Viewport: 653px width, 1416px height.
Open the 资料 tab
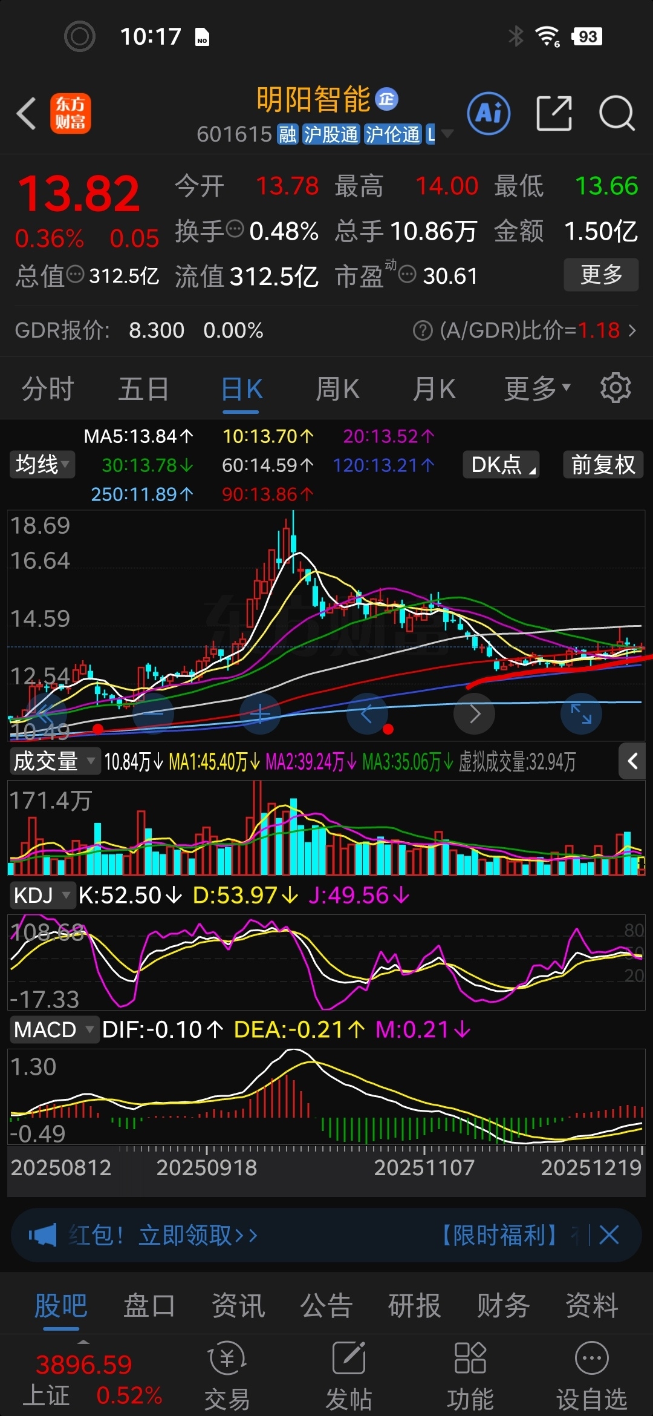(x=592, y=1305)
